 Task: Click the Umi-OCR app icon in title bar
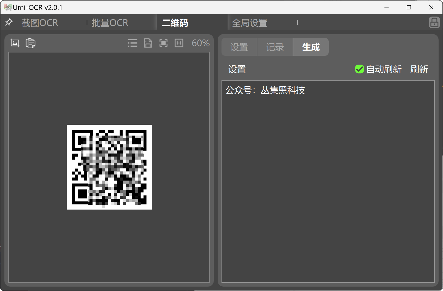point(7,7)
